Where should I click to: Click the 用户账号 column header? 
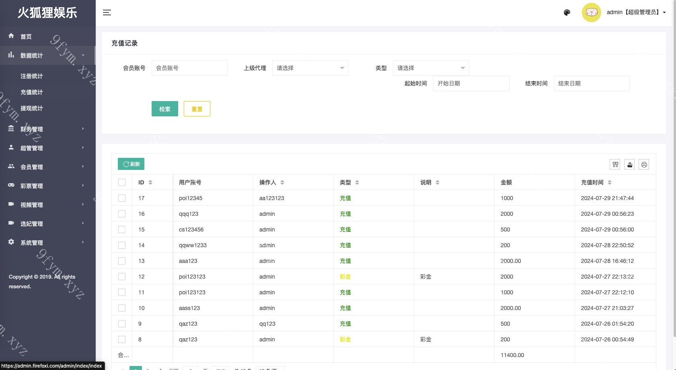pos(190,182)
